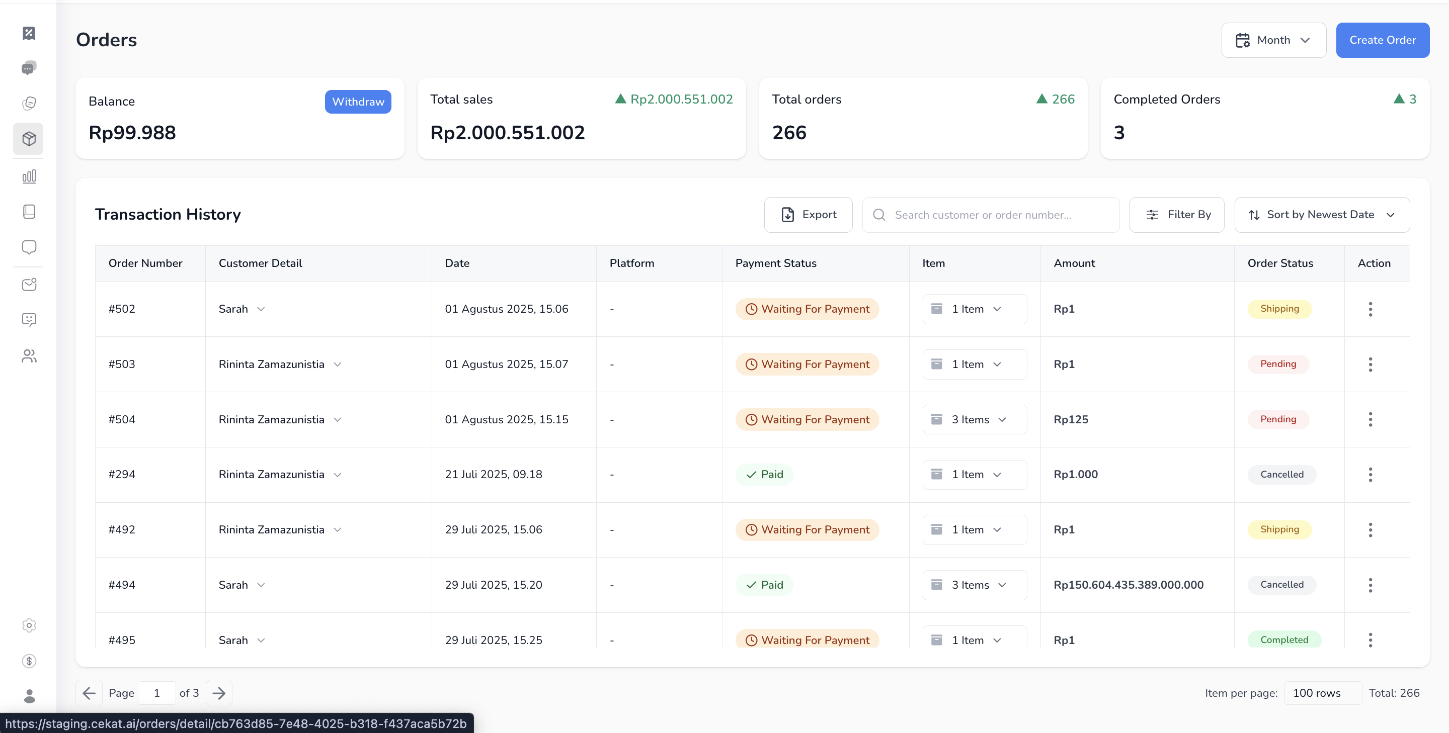1449x733 pixels.
Task: Expand 3 Items dropdown for order #504
Action: pyautogui.click(x=975, y=419)
